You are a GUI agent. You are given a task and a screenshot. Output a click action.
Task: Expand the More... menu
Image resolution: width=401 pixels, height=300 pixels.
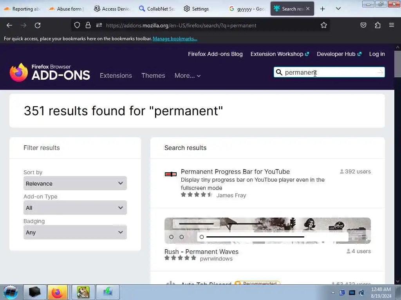[188, 75]
